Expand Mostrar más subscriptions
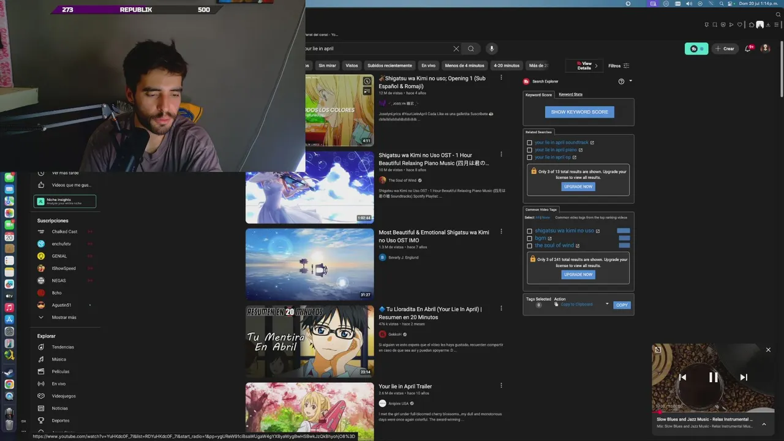784x441 pixels. [64, 317]
